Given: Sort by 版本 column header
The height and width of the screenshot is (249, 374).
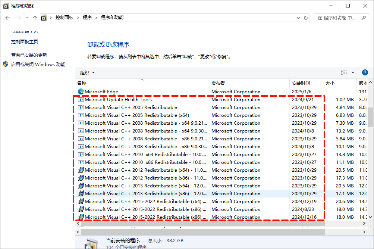Looking at the screenshot, I should click(x=362, y=83).
